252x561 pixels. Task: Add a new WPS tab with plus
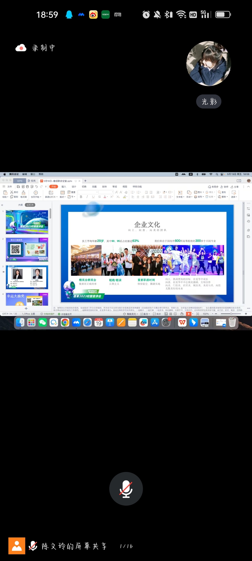click(x=85, y=181)
